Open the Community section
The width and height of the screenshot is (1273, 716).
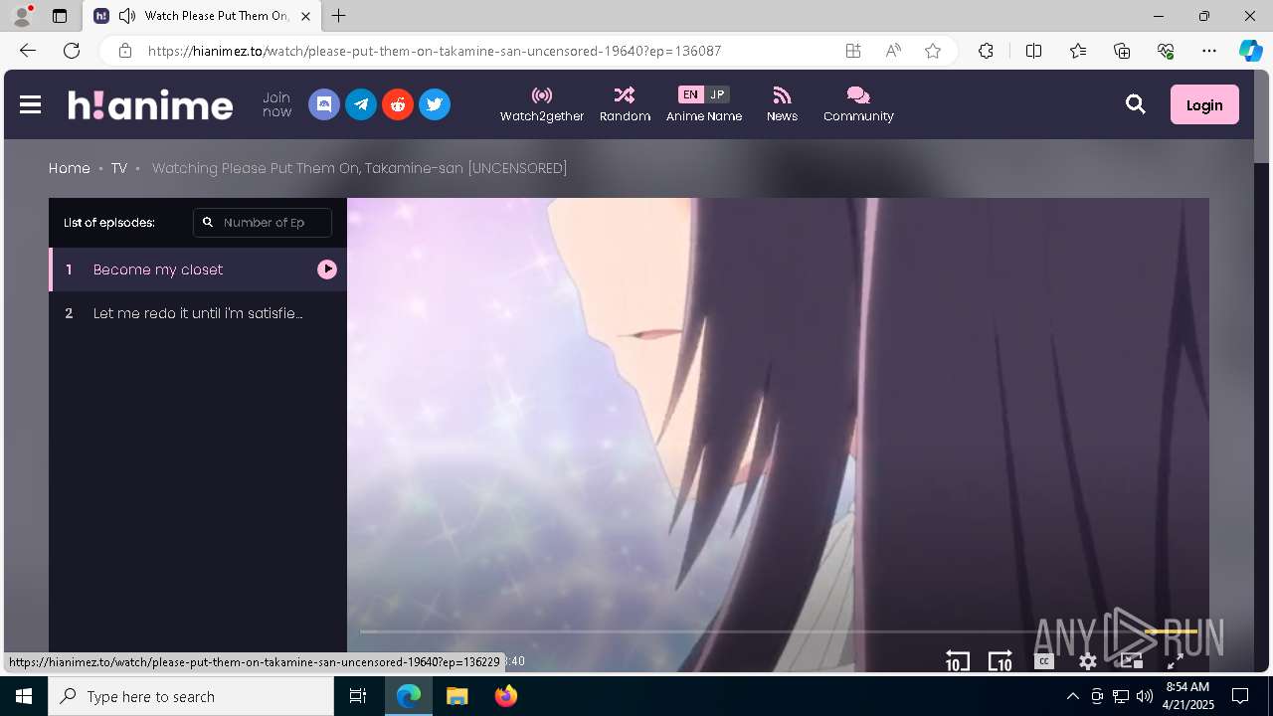pyautogui.click(x=858, y=104)
